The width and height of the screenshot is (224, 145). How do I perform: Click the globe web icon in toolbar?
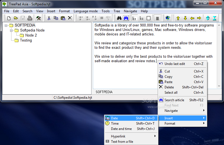click(168, 18)
